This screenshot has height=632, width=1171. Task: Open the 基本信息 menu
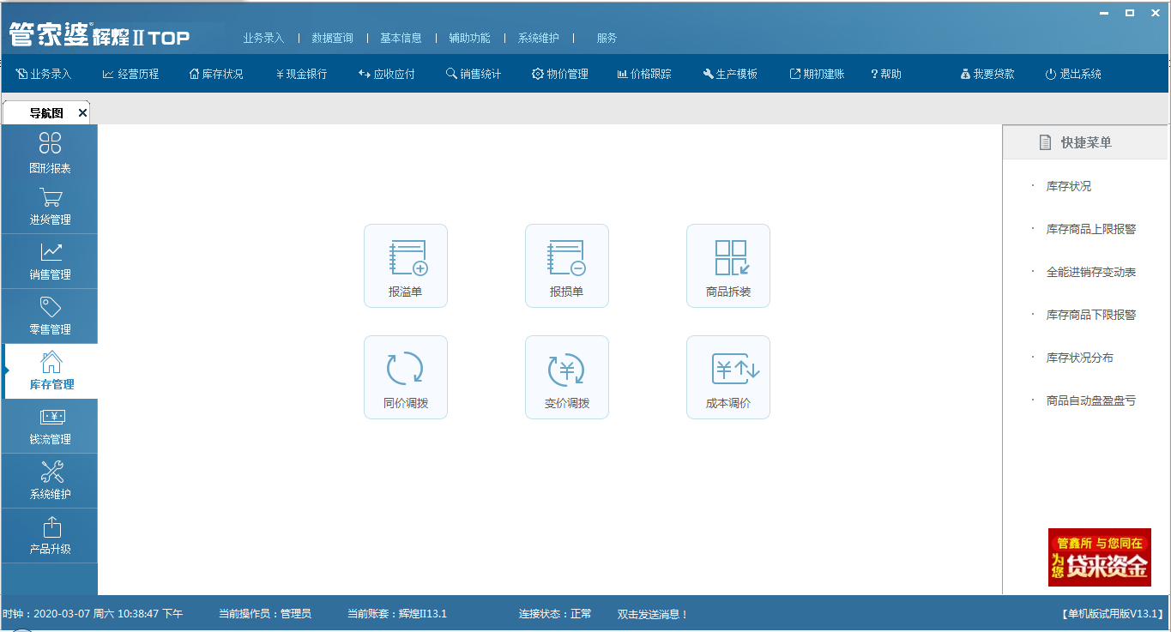coord(401,38)
